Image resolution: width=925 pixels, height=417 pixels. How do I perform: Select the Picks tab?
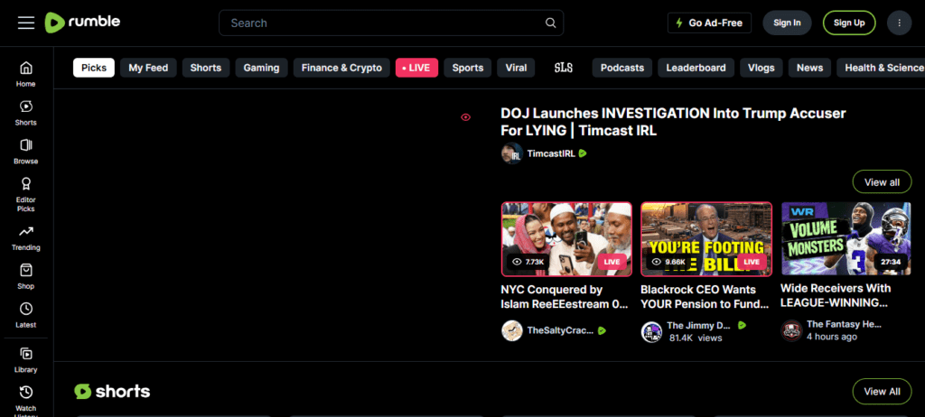click(x=94, y=67)
